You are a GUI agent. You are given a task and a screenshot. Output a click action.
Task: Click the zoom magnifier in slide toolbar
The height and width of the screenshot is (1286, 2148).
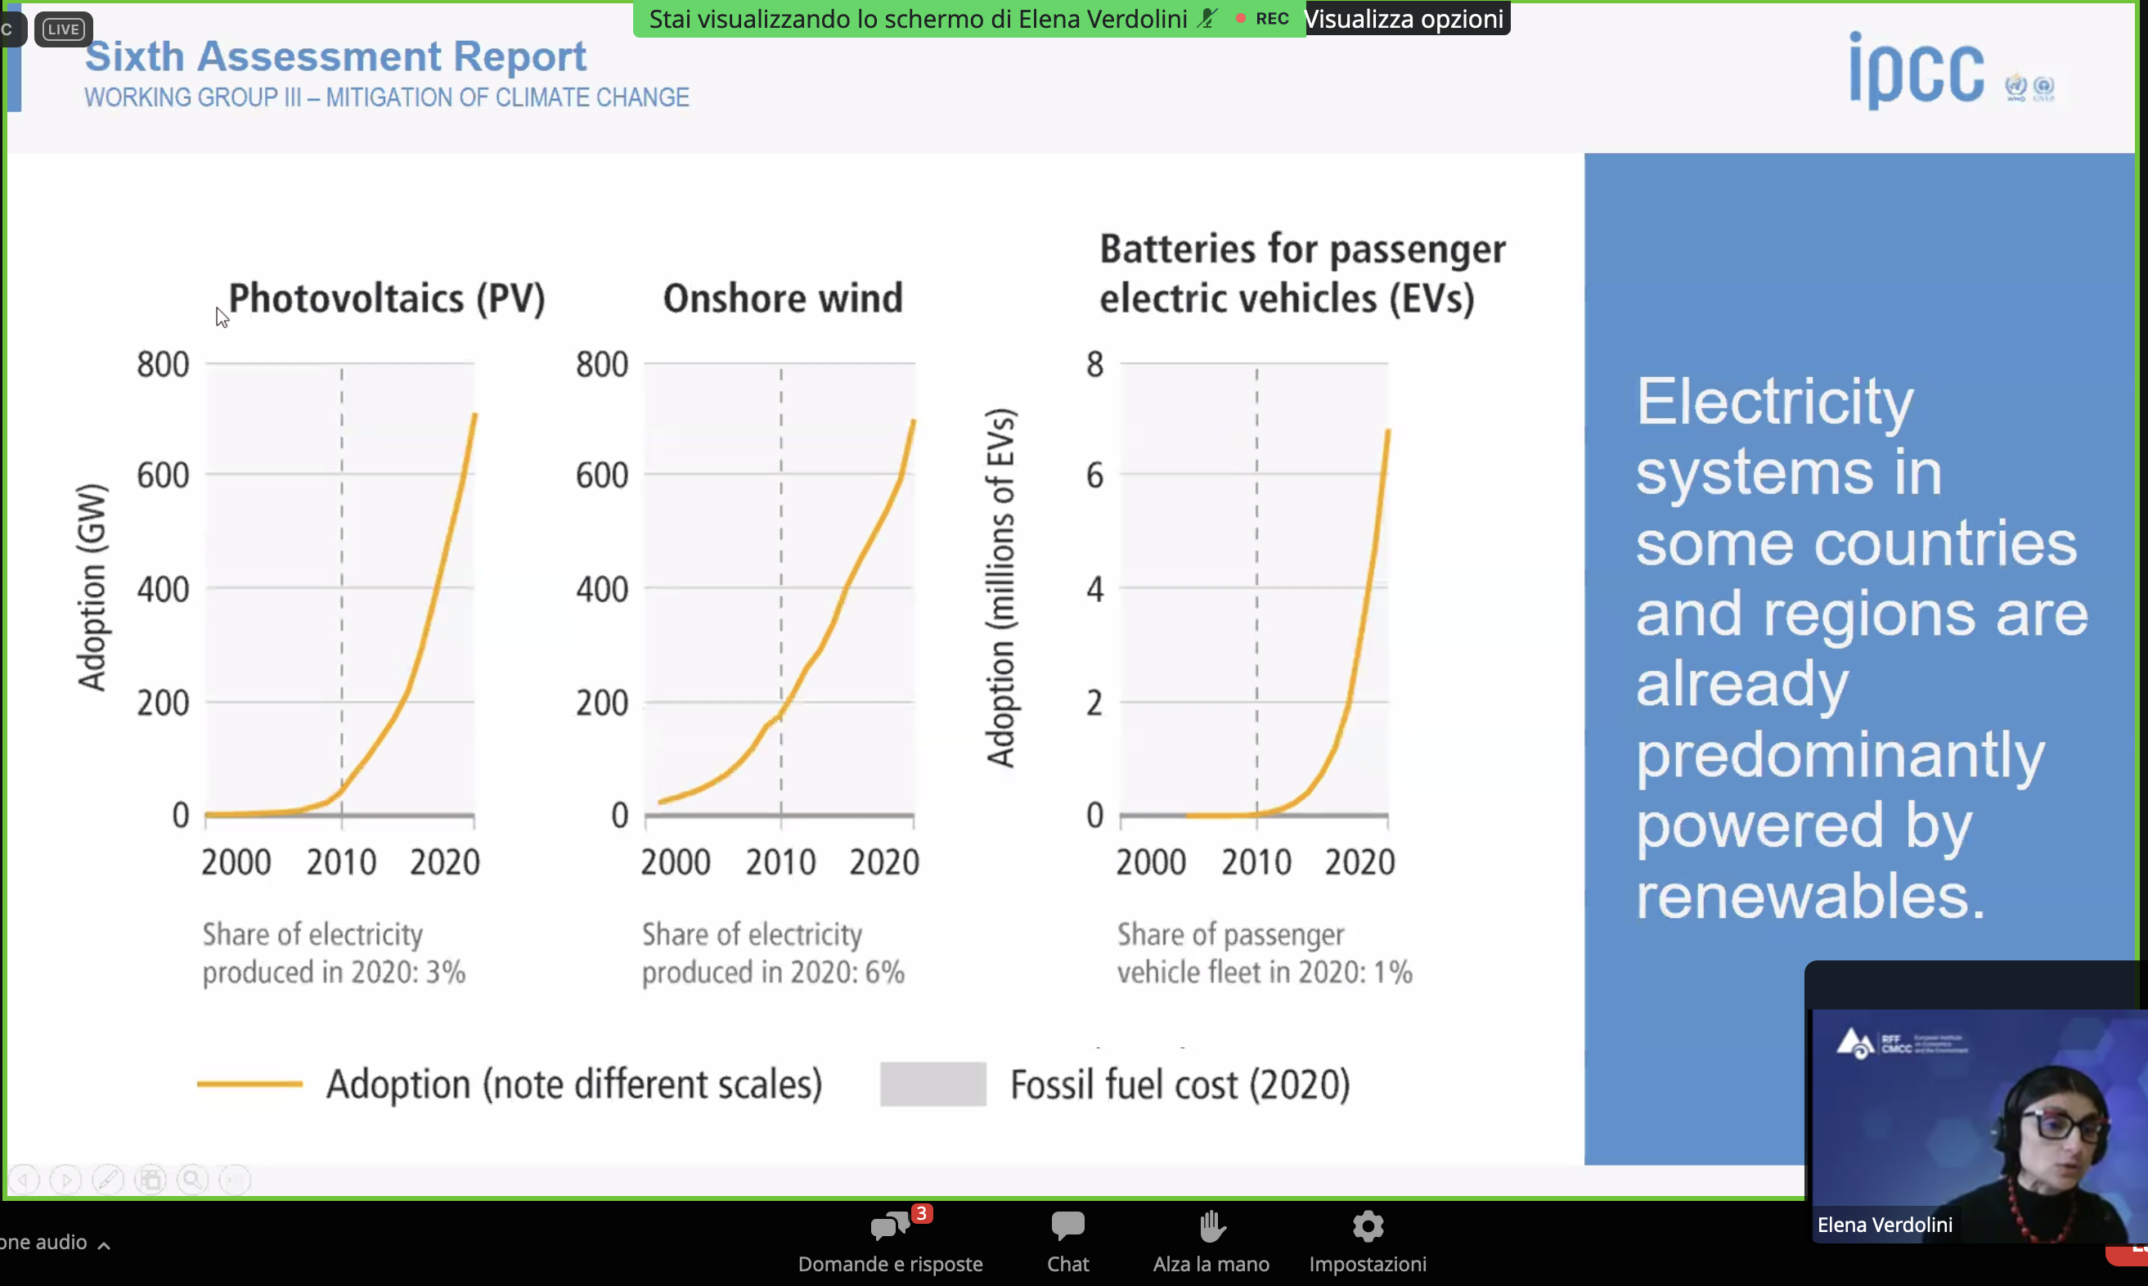point(192,1180)
